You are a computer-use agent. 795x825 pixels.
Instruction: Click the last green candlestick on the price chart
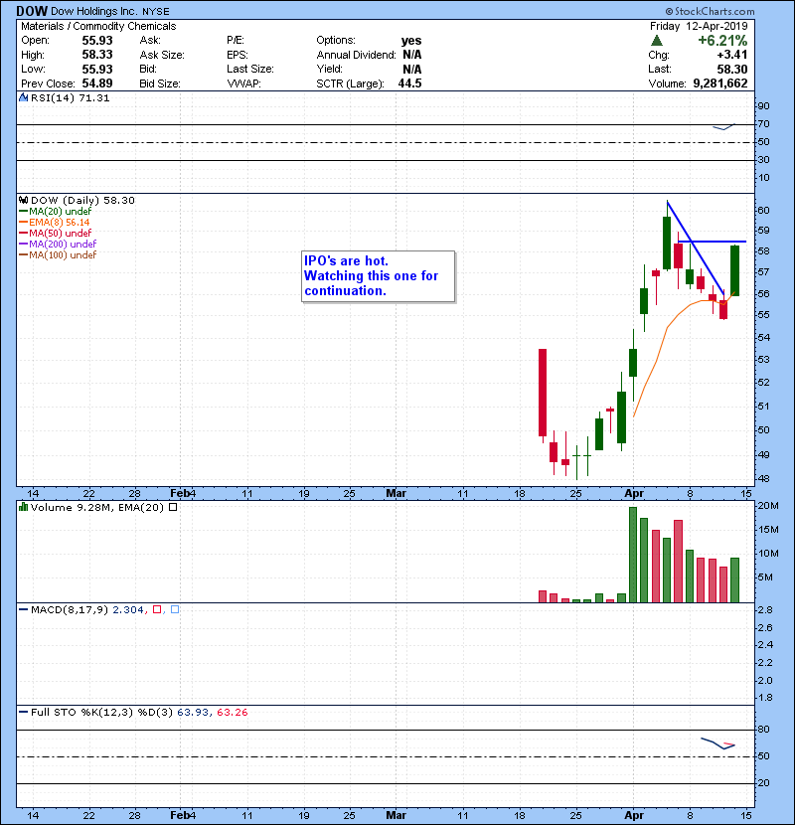click(735, 270)
